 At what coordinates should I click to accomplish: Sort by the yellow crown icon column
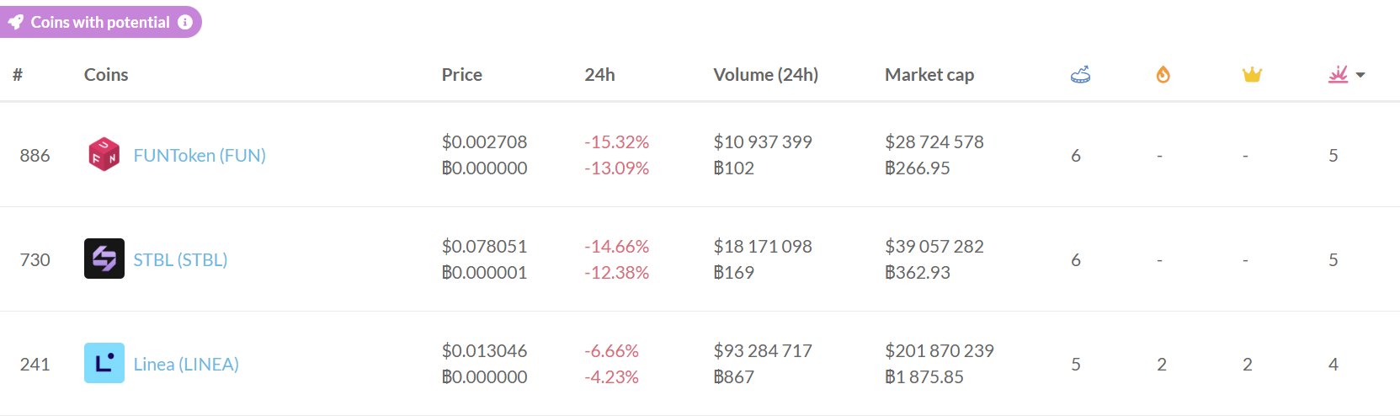click(1252, 75)
